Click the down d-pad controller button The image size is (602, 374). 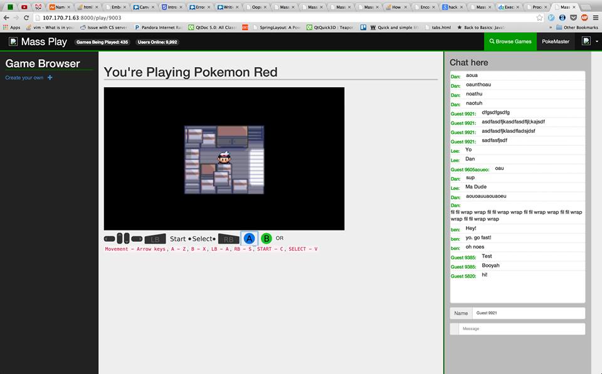[127, 238]
